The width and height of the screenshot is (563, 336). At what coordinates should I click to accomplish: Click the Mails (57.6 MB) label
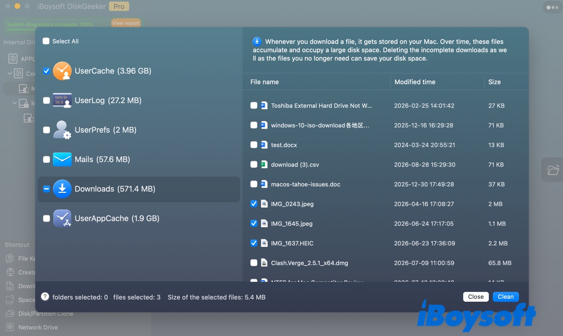102,160
